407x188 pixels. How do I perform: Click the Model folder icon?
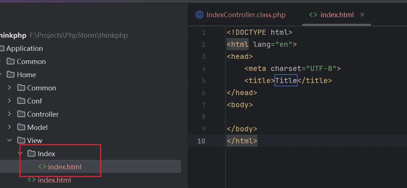click(21, 127)
